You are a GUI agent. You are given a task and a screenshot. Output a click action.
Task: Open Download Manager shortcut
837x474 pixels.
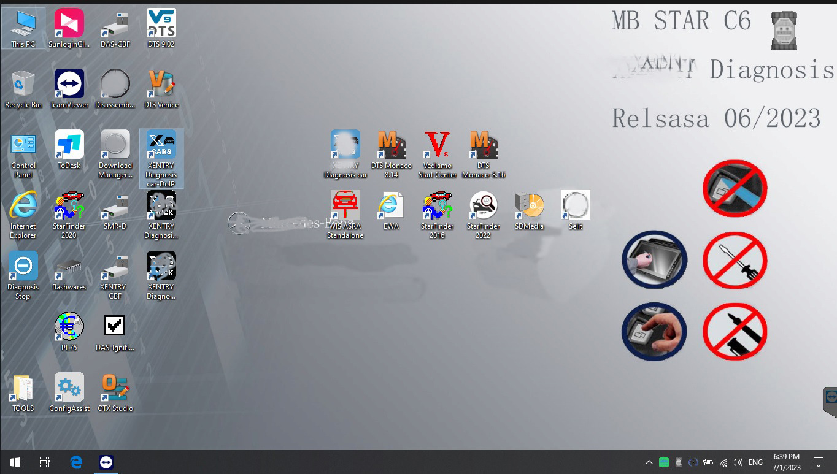(115, 155)
